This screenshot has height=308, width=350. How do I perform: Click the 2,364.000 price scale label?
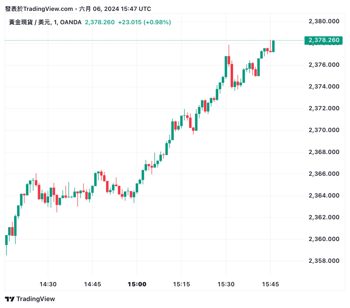324,195
